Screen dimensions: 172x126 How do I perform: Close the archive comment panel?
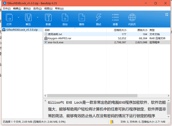[45, 100]
